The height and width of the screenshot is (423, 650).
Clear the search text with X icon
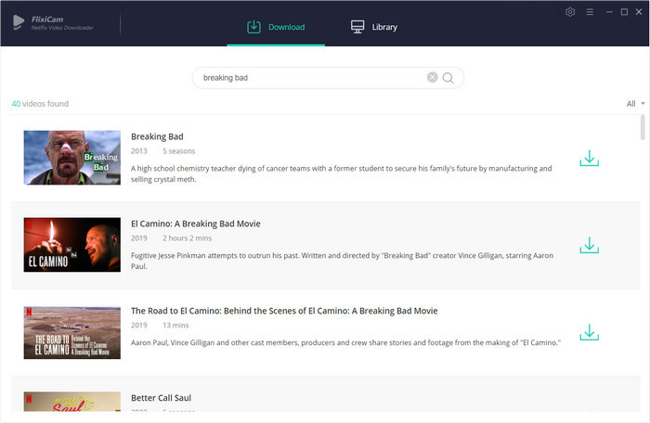click(x=432, y=77)
